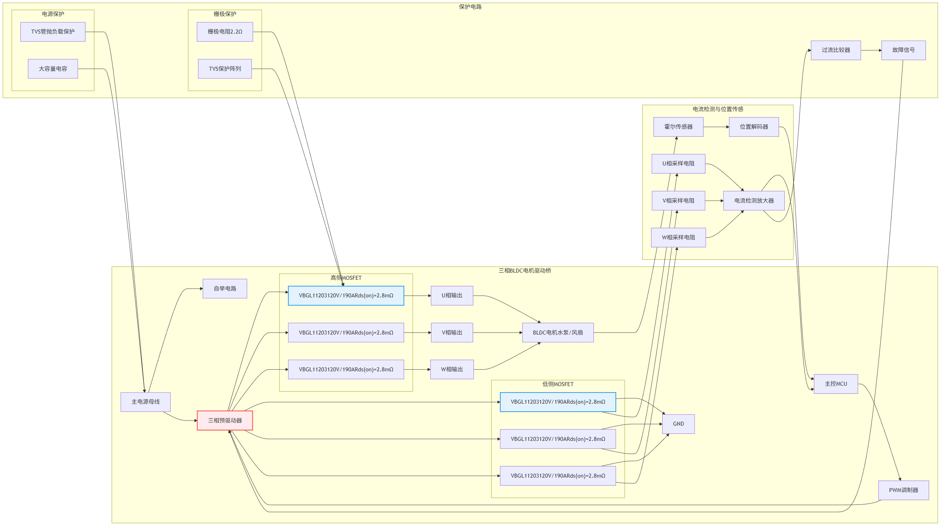Select the GND node
Image resolution: width=947 pixels, height=530 pixels.
pyautogui.click(x=678, y=424)
